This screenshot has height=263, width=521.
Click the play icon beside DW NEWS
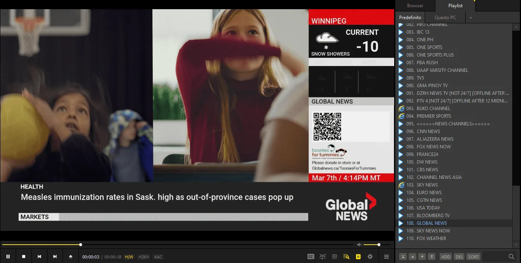click(401, 162)
